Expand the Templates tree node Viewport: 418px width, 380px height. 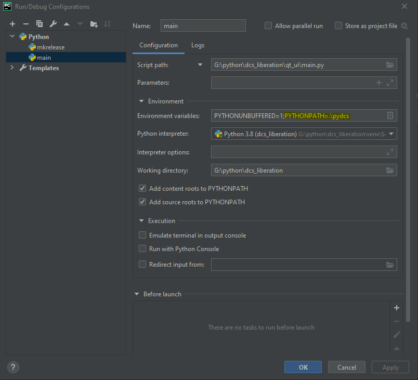pyautogui.click(x=12, y=68)
